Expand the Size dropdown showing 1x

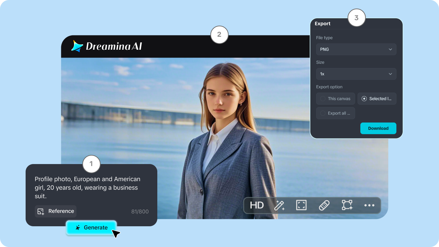click(x=356, y=74)
